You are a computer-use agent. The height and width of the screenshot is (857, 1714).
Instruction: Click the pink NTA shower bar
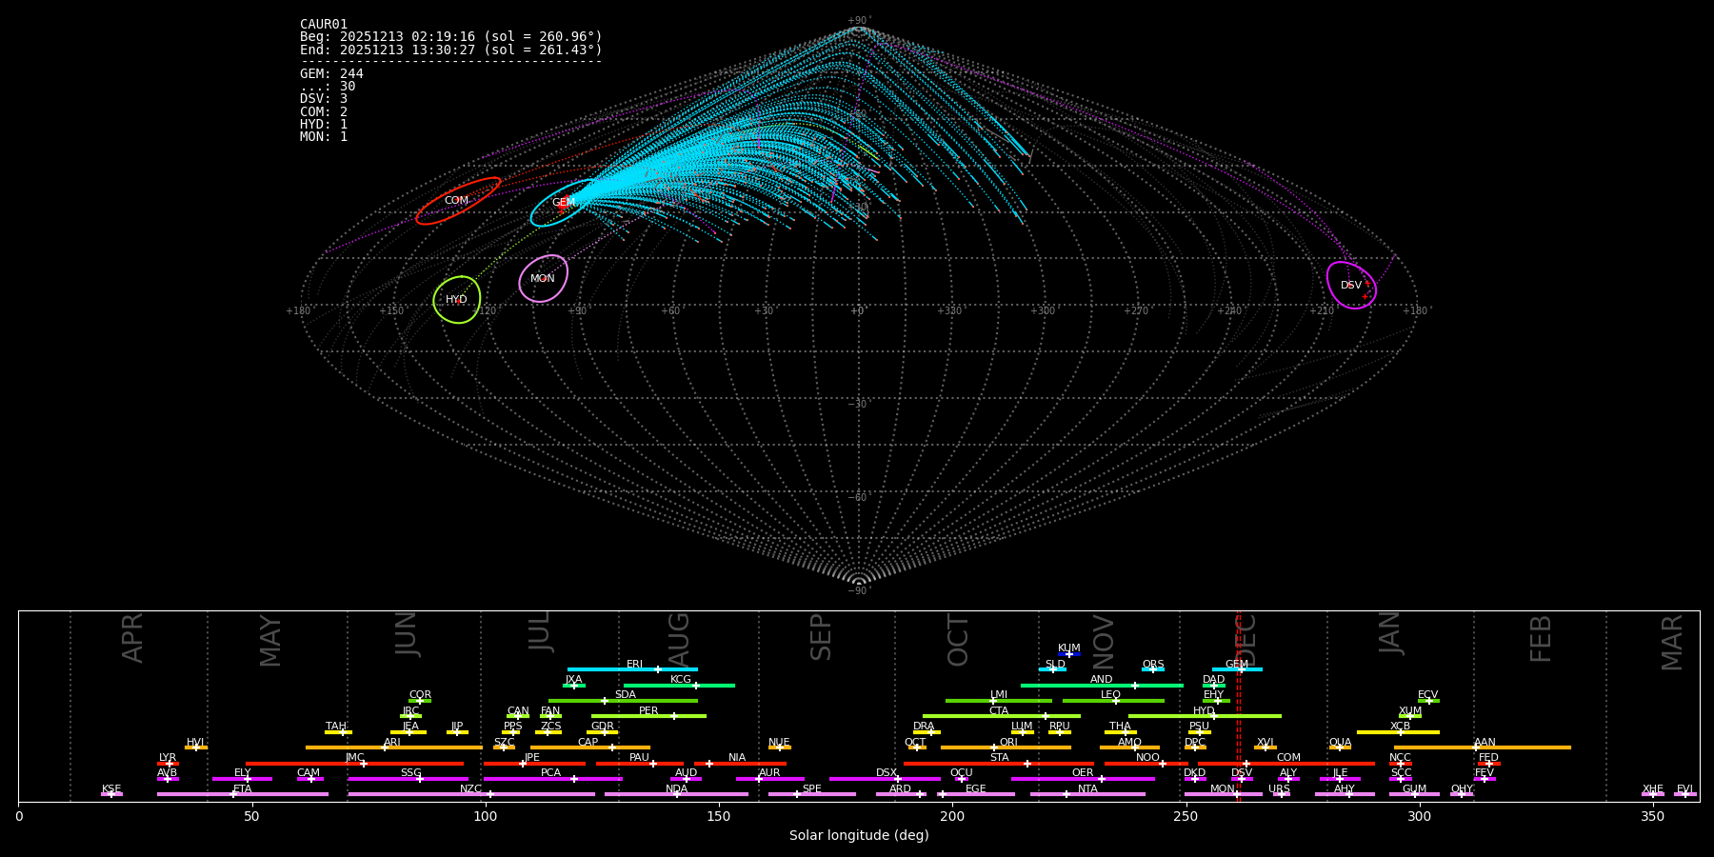click(x=1086, y=794)
